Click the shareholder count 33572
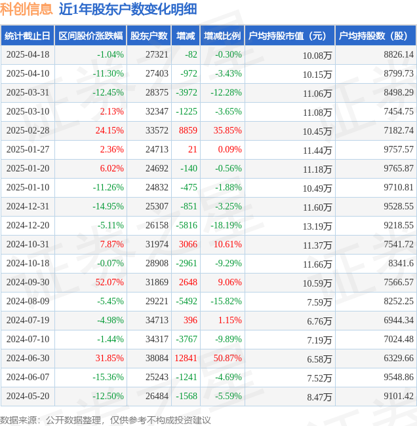The width and height of the screenshot is (417, 426). point(157,131)
